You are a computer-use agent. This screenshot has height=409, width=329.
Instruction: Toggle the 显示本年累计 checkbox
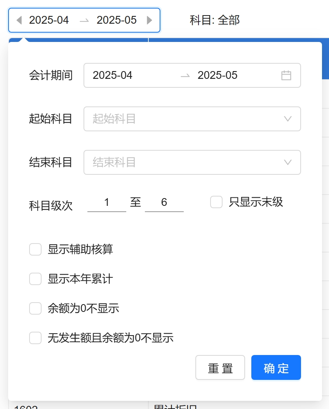(35, 279)
